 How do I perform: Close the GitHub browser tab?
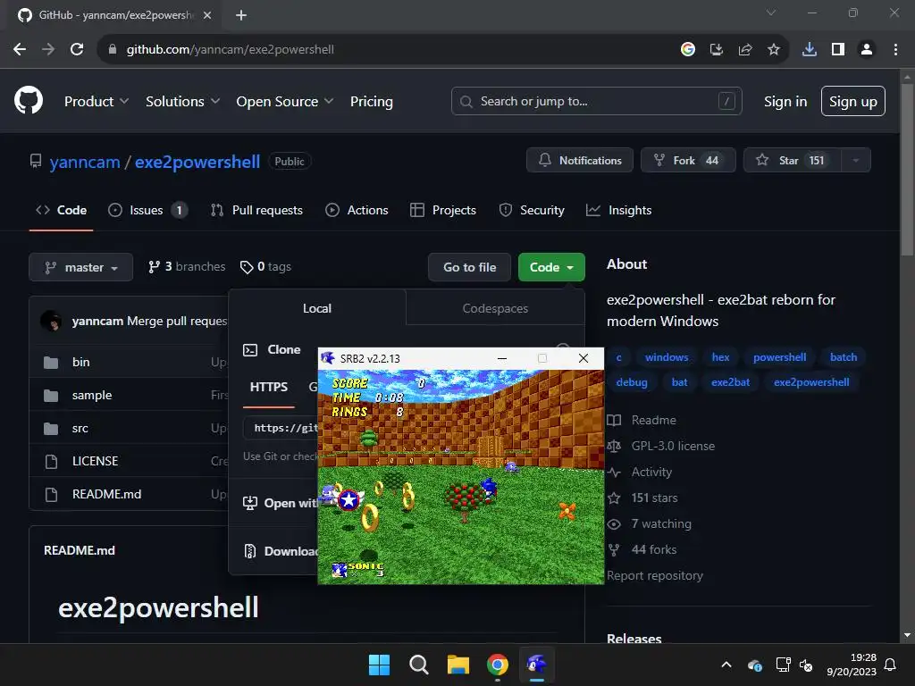click(207, 15)
